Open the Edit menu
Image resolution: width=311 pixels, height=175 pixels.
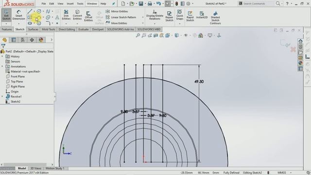click(x=52, y=3)
